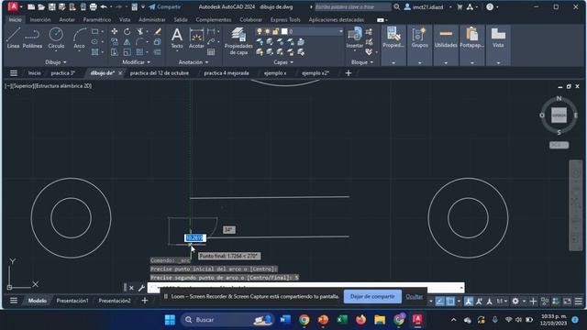Open Word from the taskbar

pos(285,320)
